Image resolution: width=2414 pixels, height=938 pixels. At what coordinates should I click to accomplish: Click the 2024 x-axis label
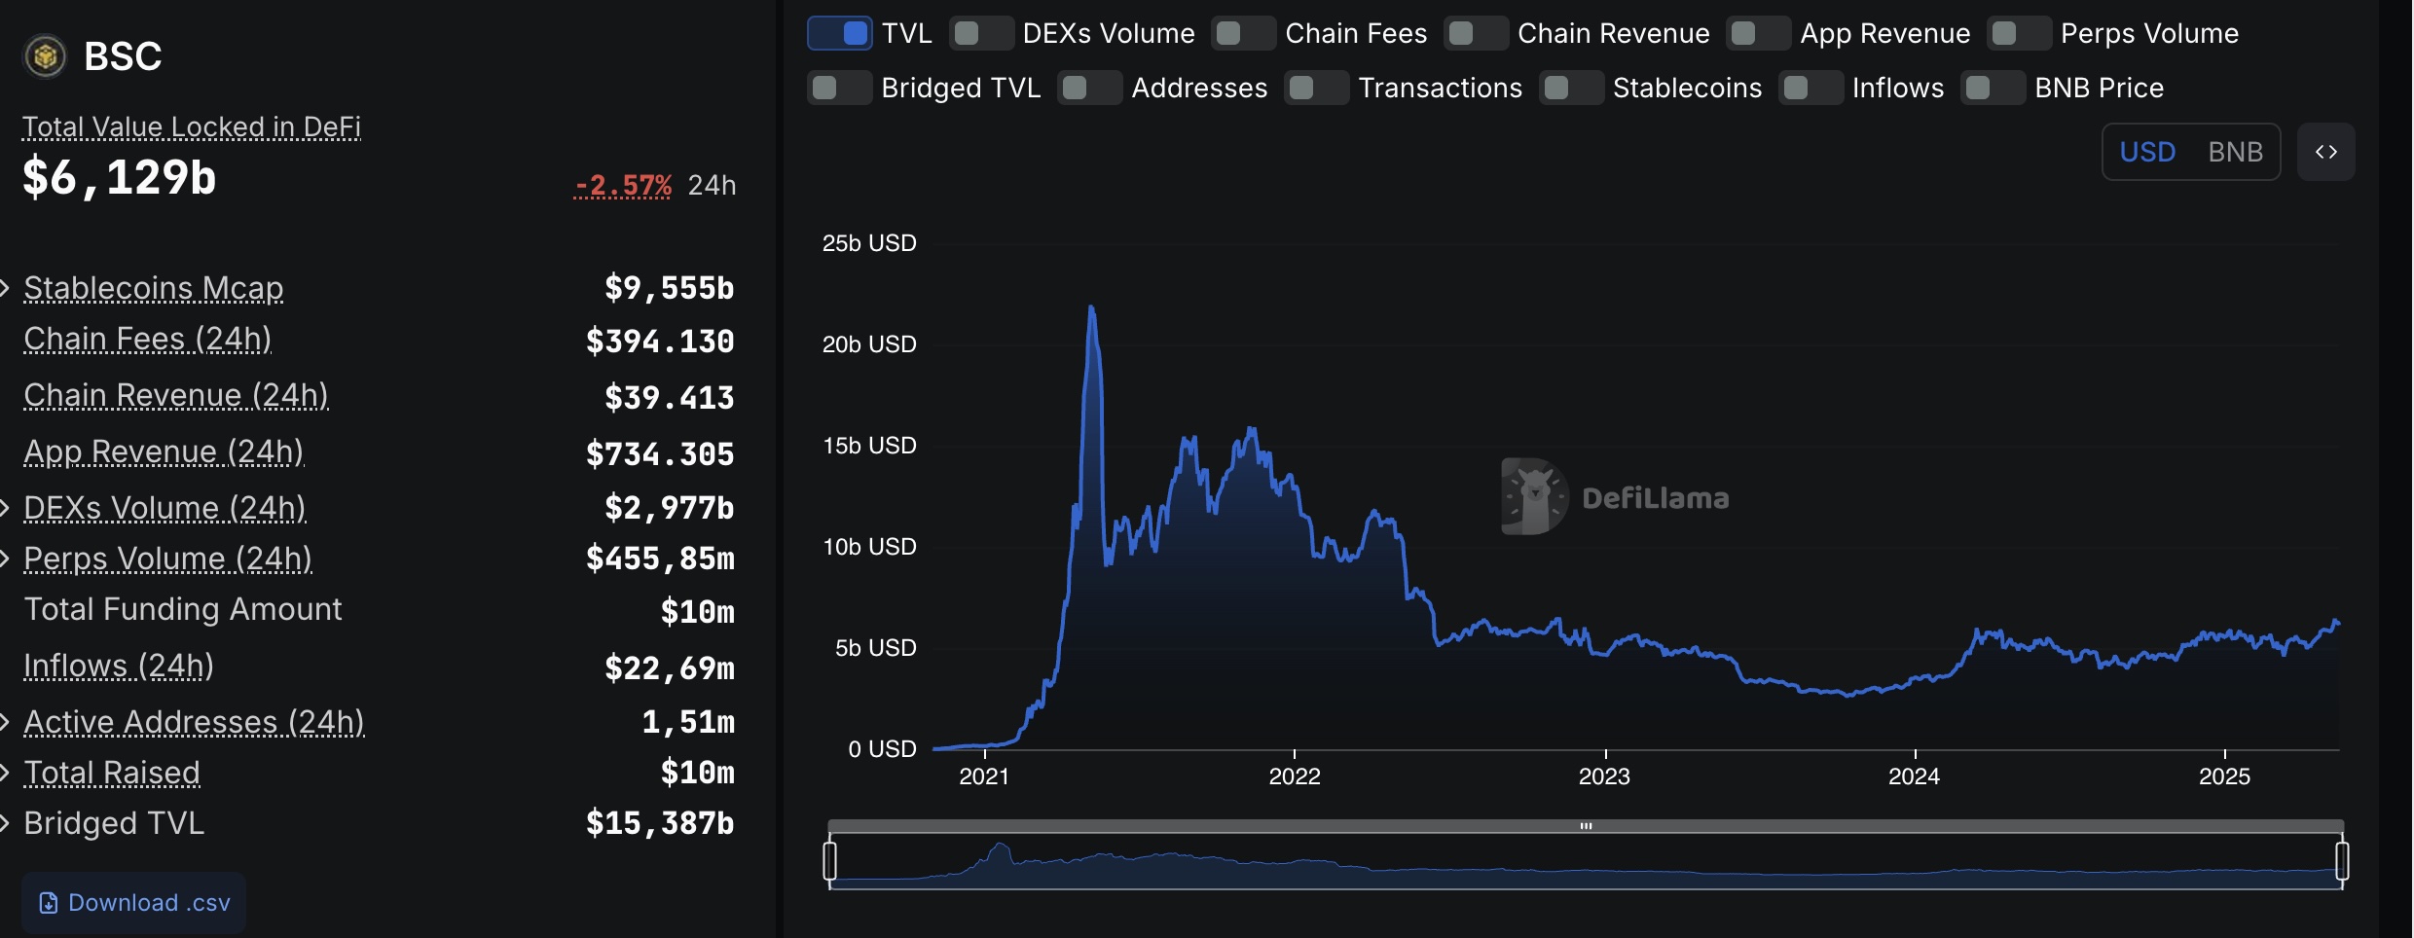tap(1914, 776)
